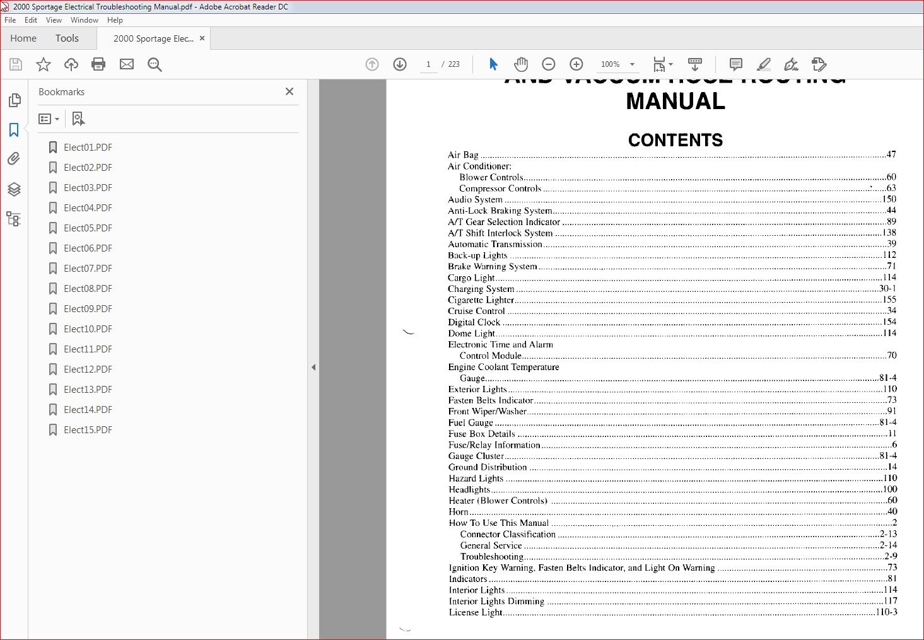The width and height of the screenshot is (924, 640).
Task: Open the Layers sidebar panel
Action: pyautogui.click(x=14, y=189)
